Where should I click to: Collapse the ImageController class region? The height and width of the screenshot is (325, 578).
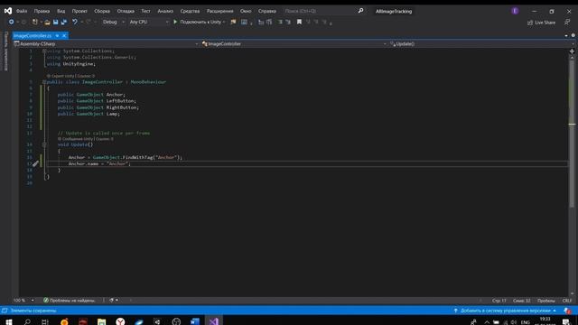click(44, 82)
